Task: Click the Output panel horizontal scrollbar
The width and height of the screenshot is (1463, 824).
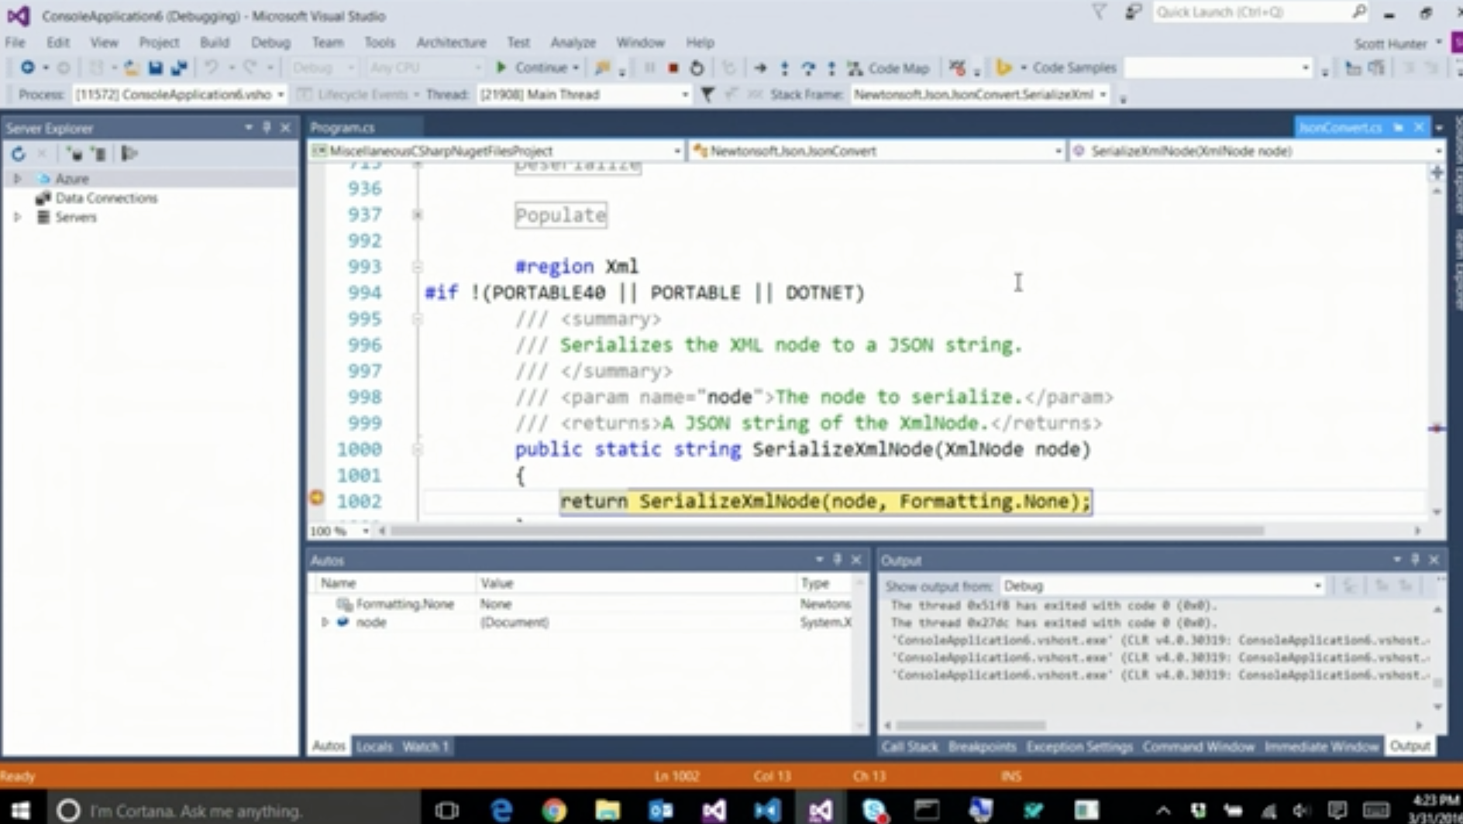Action: (970, 726)
